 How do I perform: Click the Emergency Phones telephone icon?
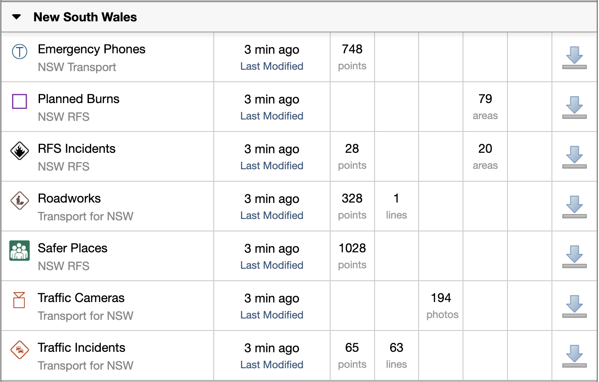pyautogui.click(x=20, y=52)
